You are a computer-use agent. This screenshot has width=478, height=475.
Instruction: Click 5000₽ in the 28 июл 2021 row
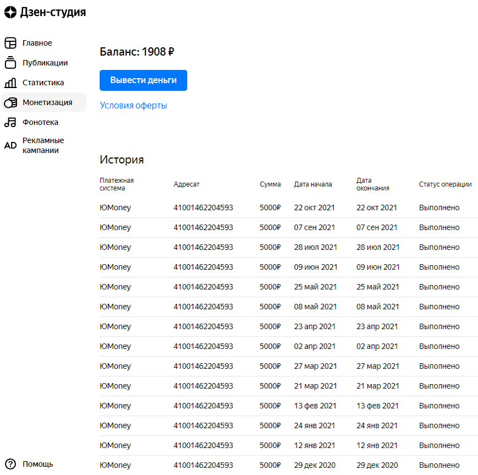coord(270,248)
